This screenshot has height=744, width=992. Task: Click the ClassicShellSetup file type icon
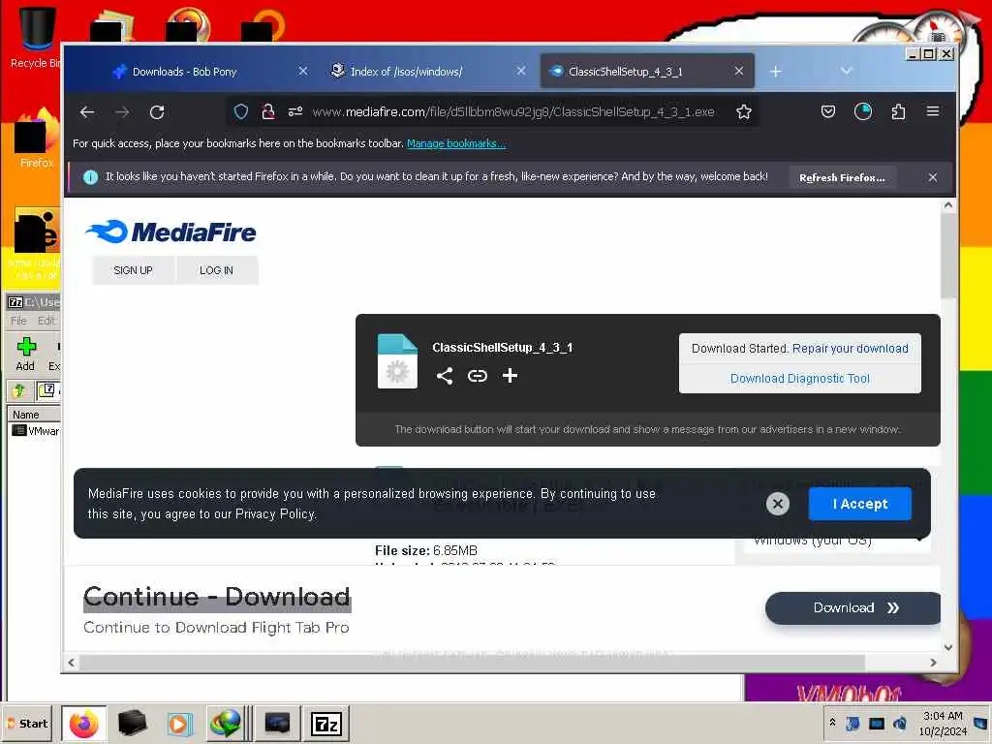pos(397,360)
